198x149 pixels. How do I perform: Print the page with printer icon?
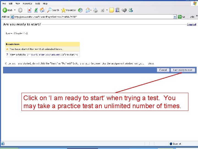pos(95,10)
